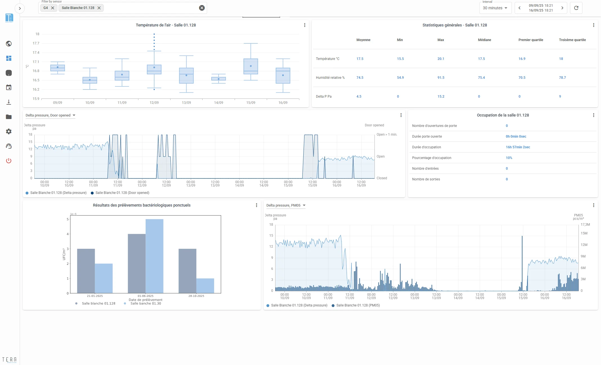The height and width of the screenshot is (365, 601).
Task: Expand Delta pressure, Door opened dropdown
Action: (x=50, y=115)
